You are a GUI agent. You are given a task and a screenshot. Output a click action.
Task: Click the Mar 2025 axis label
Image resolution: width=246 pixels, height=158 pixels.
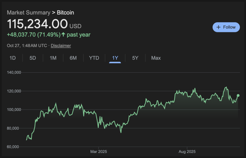click(99, 152)
